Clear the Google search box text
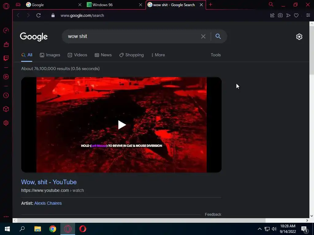 (x=203, y=36)
